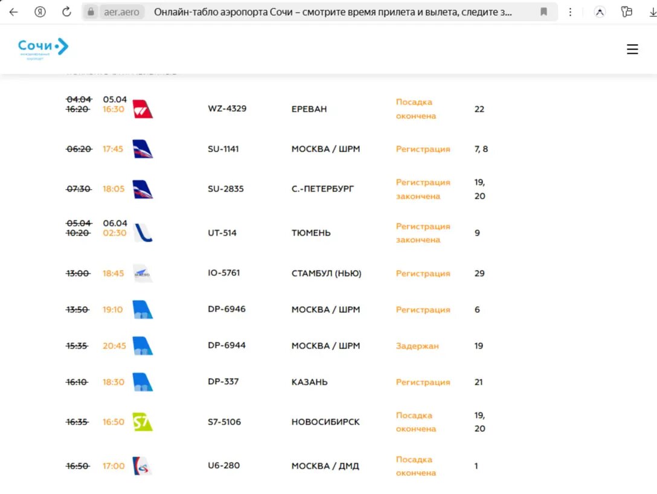Click the Sochi airport logo

43,48
